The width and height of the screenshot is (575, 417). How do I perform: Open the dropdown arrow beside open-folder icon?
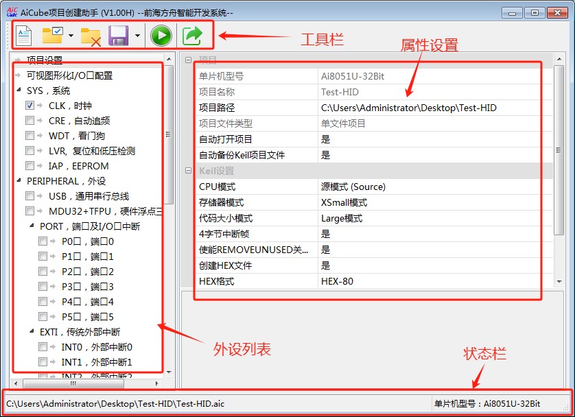[71, 36]
